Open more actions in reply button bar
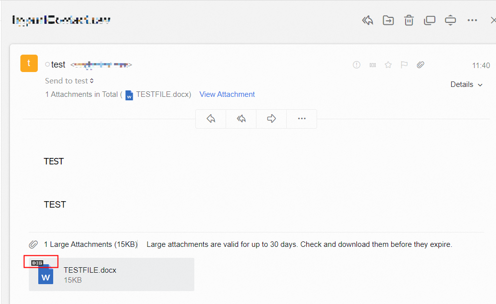The height and width of the screenshot is (304, 496). click(302, 119)
